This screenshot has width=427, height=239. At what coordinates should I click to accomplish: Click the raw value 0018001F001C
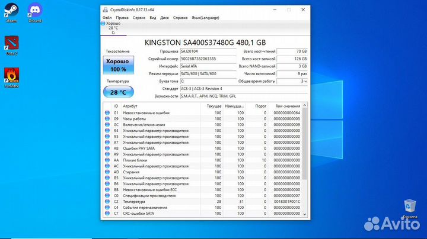tap(287, 202)
